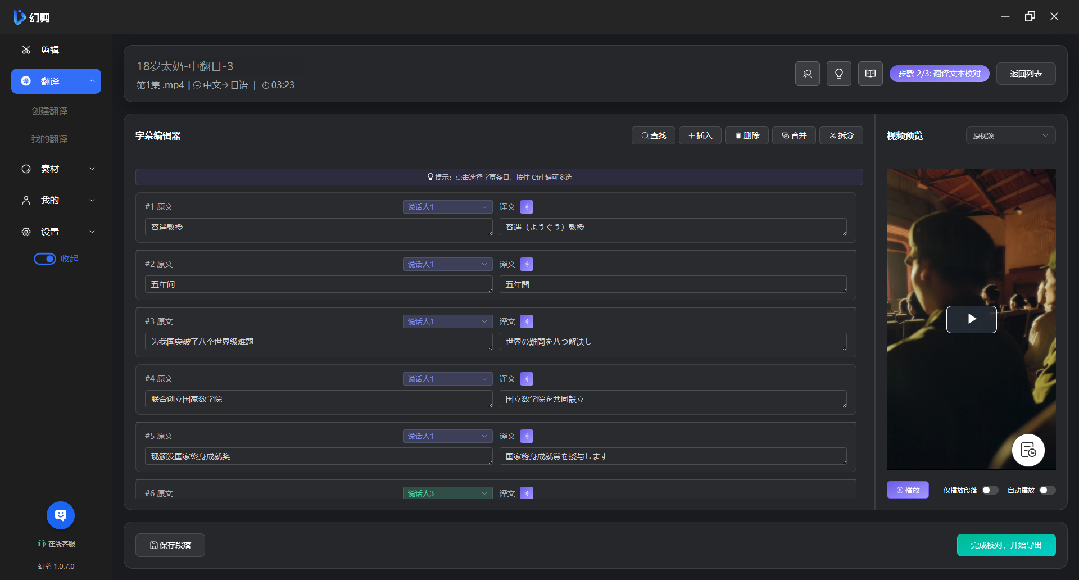Click 完成校对，开始导出 button
Screen dimensions: 1079x580
click(x=1006, y=545)
